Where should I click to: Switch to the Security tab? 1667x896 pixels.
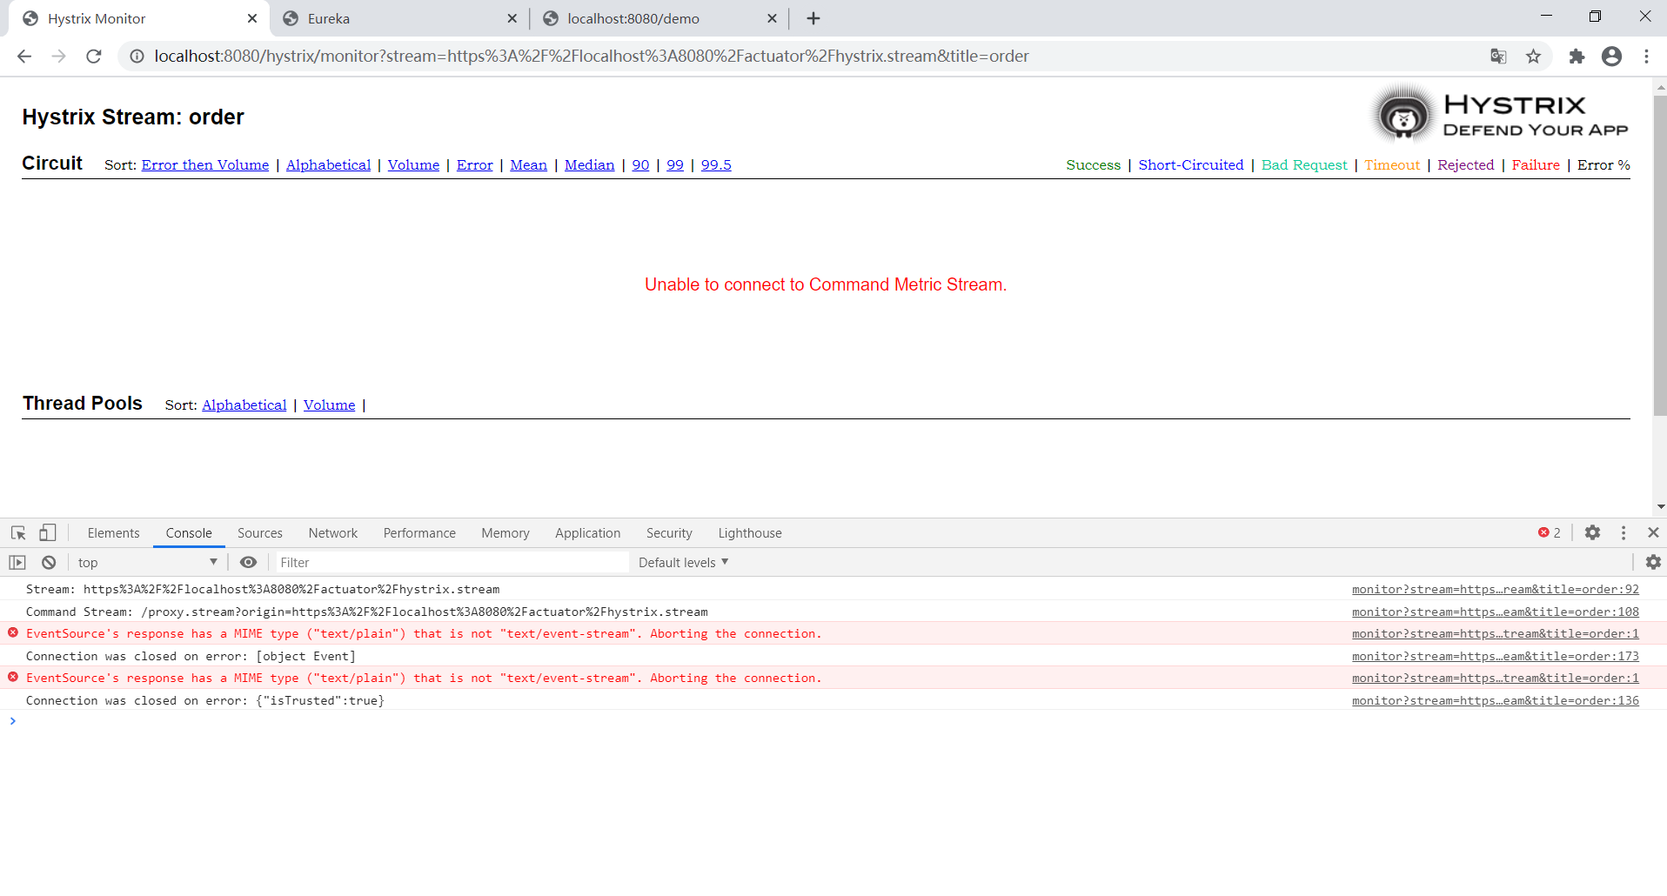click(x=669, y=533)
